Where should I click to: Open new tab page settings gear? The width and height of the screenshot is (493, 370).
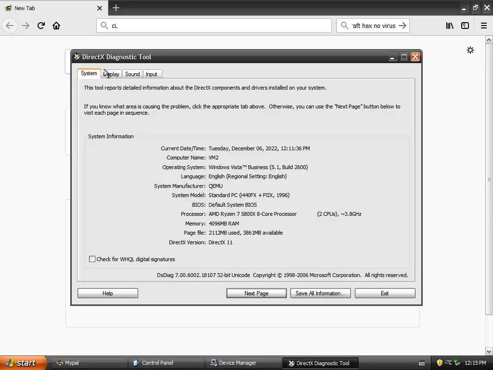pyautogui.click(x=470, y=50)
